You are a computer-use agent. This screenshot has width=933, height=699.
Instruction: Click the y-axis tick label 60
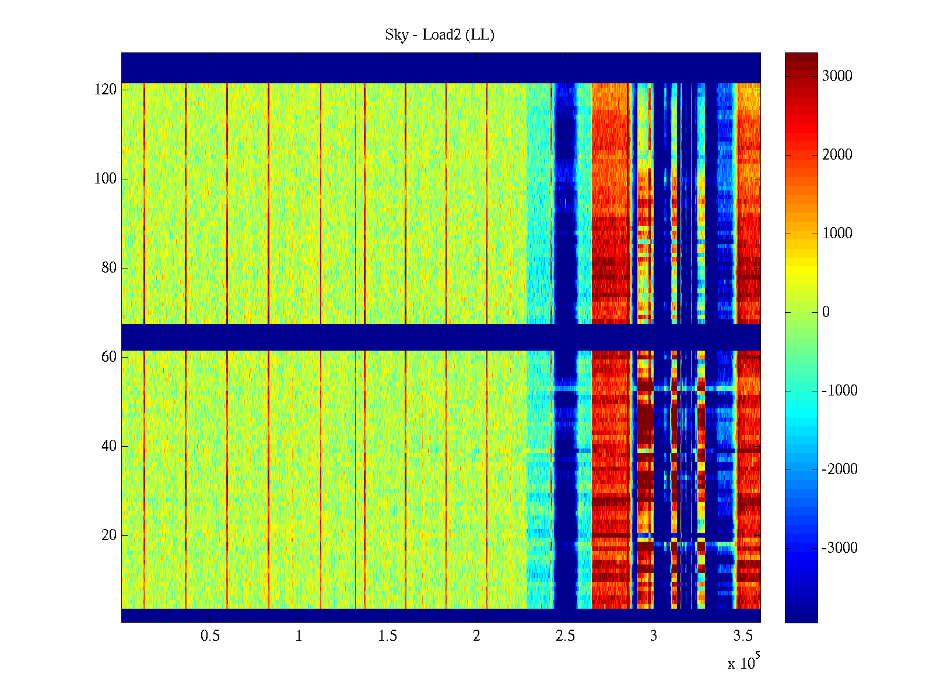[x=109, y=357]
